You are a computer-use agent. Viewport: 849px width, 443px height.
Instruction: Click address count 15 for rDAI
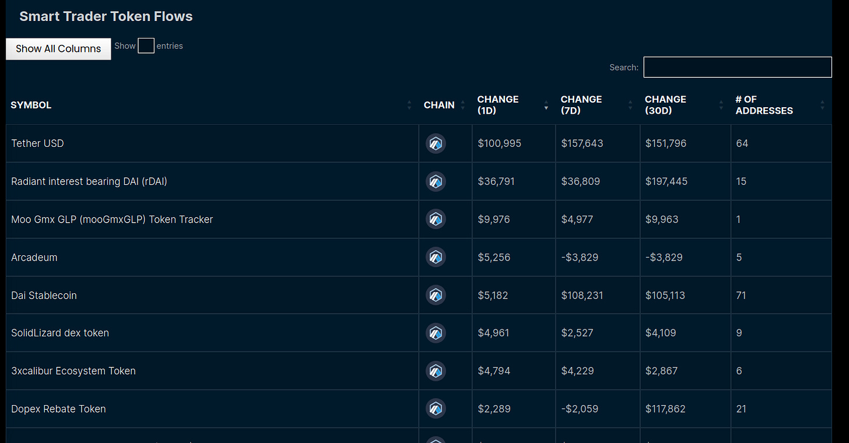(741, 181)
